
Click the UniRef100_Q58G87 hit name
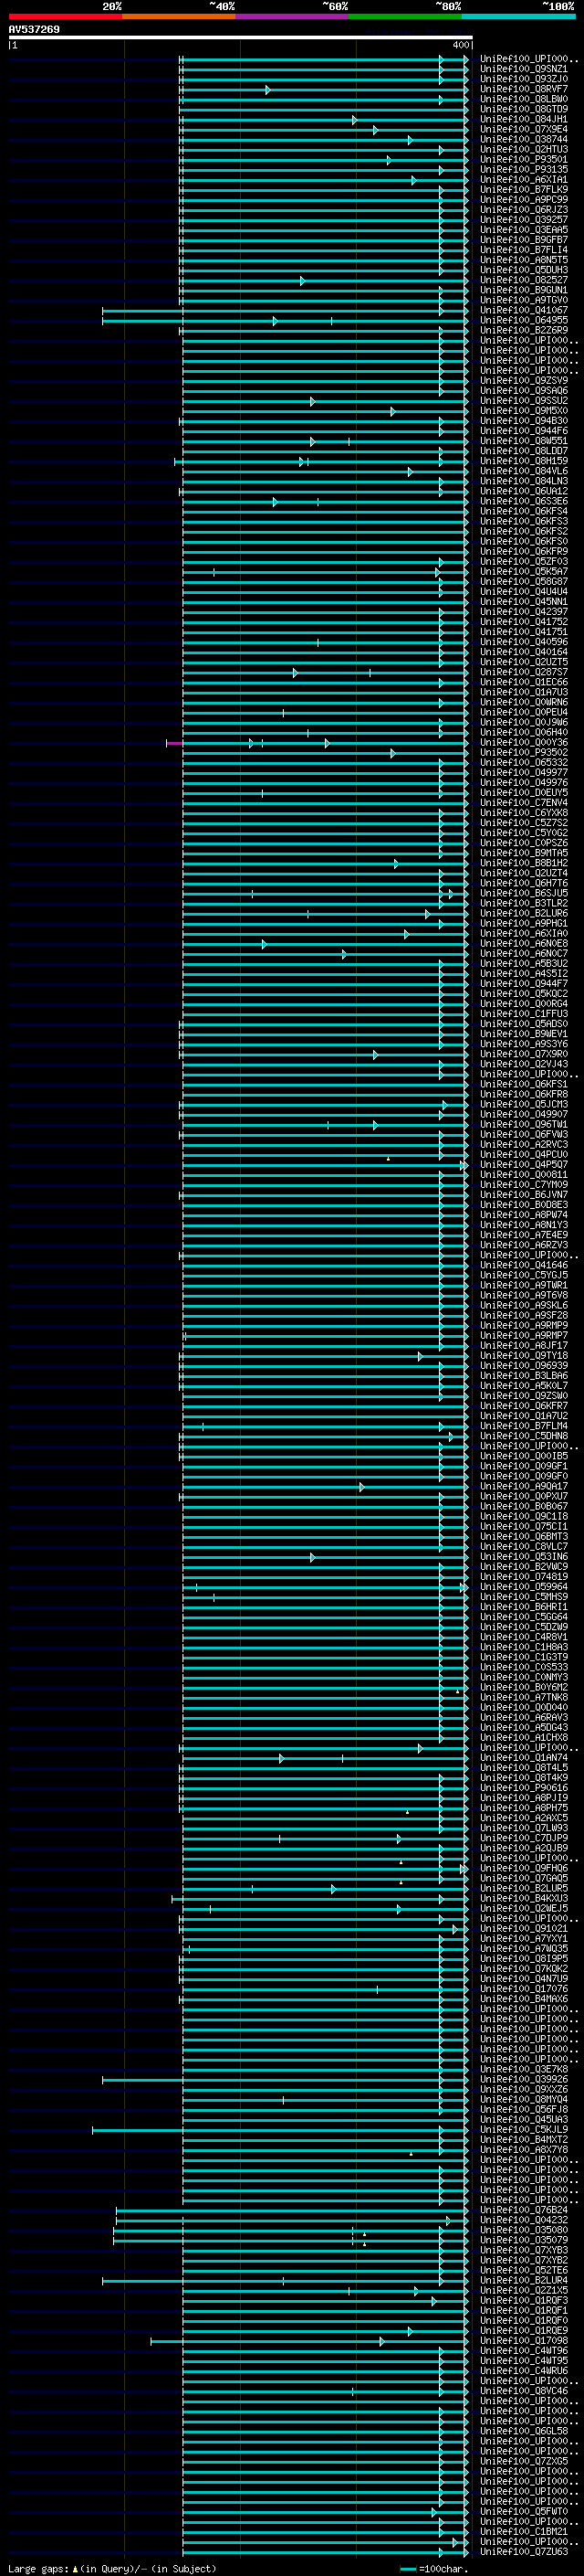(523, 581)
